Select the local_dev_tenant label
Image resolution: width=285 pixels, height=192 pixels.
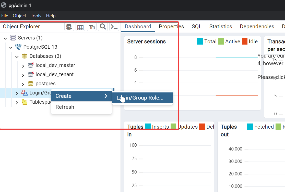tap(55, 74)
